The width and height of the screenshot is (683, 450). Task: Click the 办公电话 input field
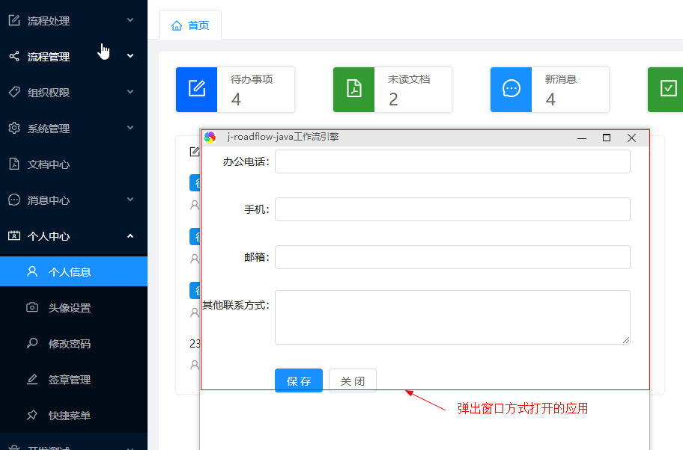tap(452, 161)
